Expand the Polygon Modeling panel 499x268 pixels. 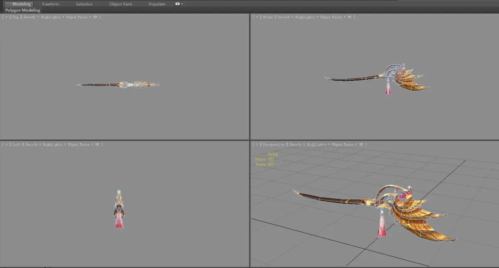[23, 10]
